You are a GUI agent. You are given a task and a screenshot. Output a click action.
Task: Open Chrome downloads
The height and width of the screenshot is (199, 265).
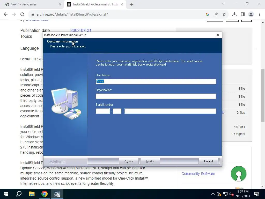click(234, 15)
